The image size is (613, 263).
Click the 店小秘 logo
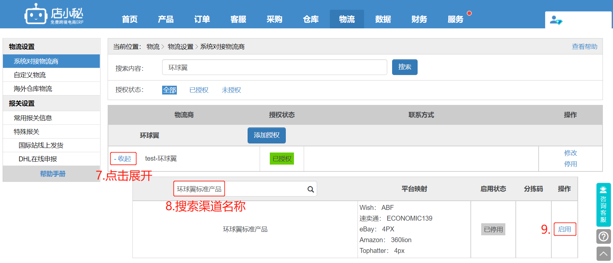54,14
